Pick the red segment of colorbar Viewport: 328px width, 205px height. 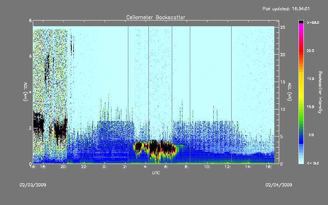pos(301,50)
